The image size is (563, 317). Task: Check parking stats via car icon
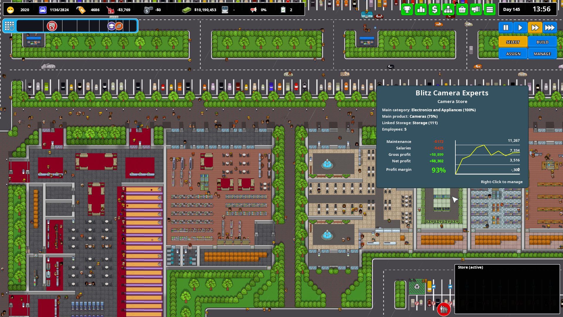(x=43, y=9)
